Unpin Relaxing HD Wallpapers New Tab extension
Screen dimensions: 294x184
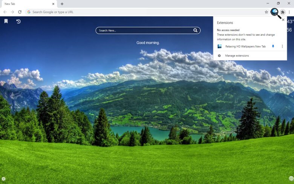click(273, 46)
